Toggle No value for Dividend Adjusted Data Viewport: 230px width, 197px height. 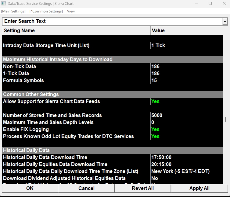pyautogui.click(x=187, y=178)
